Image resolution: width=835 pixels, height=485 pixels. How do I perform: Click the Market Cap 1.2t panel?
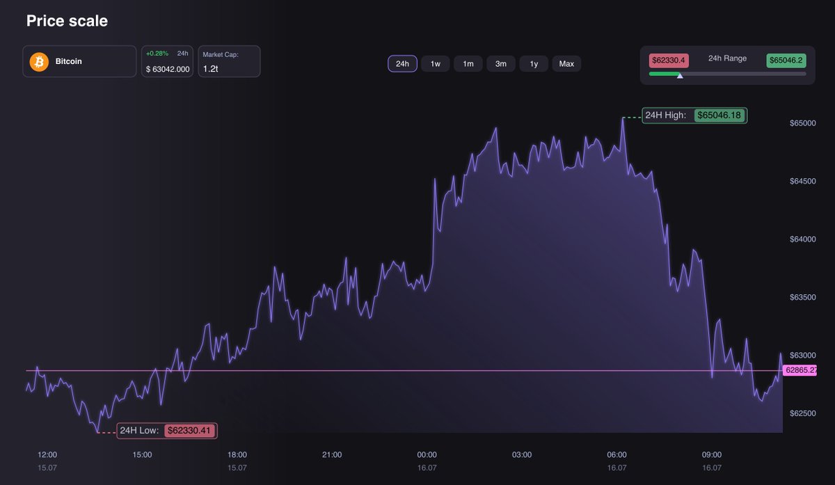click(x=229, y=61)
